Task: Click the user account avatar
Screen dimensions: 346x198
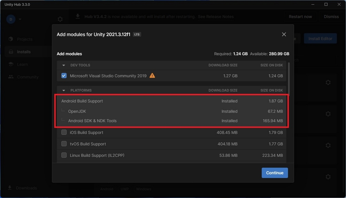Action: [x=11, y=19]
